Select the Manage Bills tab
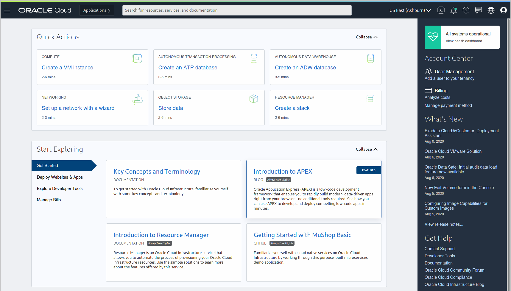Image resolution: width=511 pixels, height=291 pixels. (49, 200)
